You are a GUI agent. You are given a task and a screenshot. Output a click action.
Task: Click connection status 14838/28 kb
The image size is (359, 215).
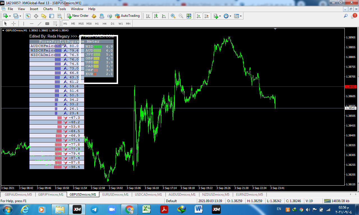tap(337, 201)
